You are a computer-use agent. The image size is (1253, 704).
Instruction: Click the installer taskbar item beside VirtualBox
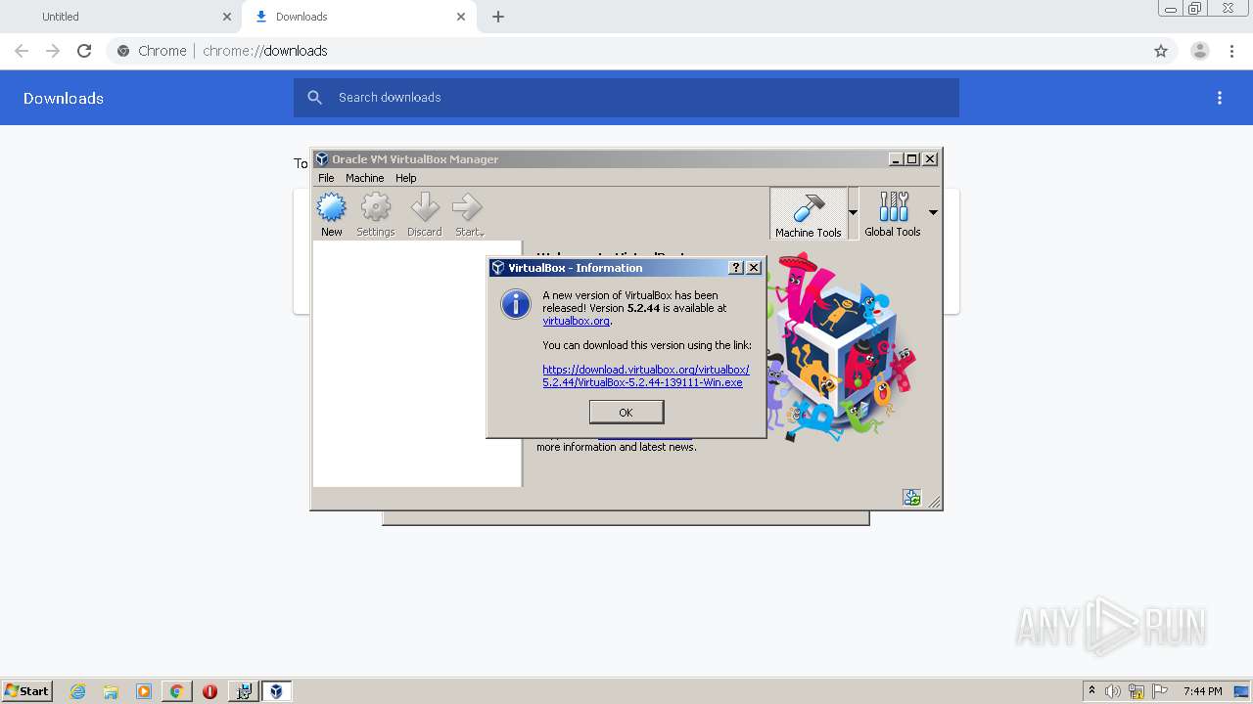pyautogui.click(x=244, y=691)
